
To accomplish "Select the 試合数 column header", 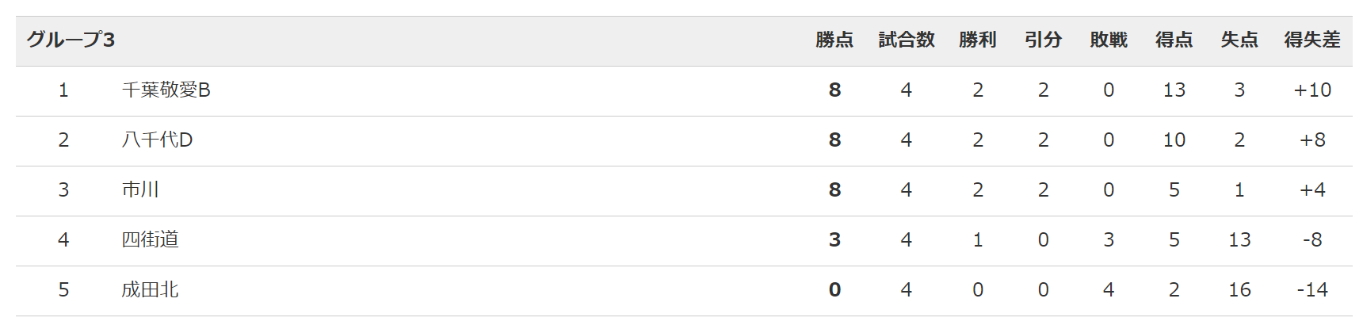I will click(x=907, y=40).
